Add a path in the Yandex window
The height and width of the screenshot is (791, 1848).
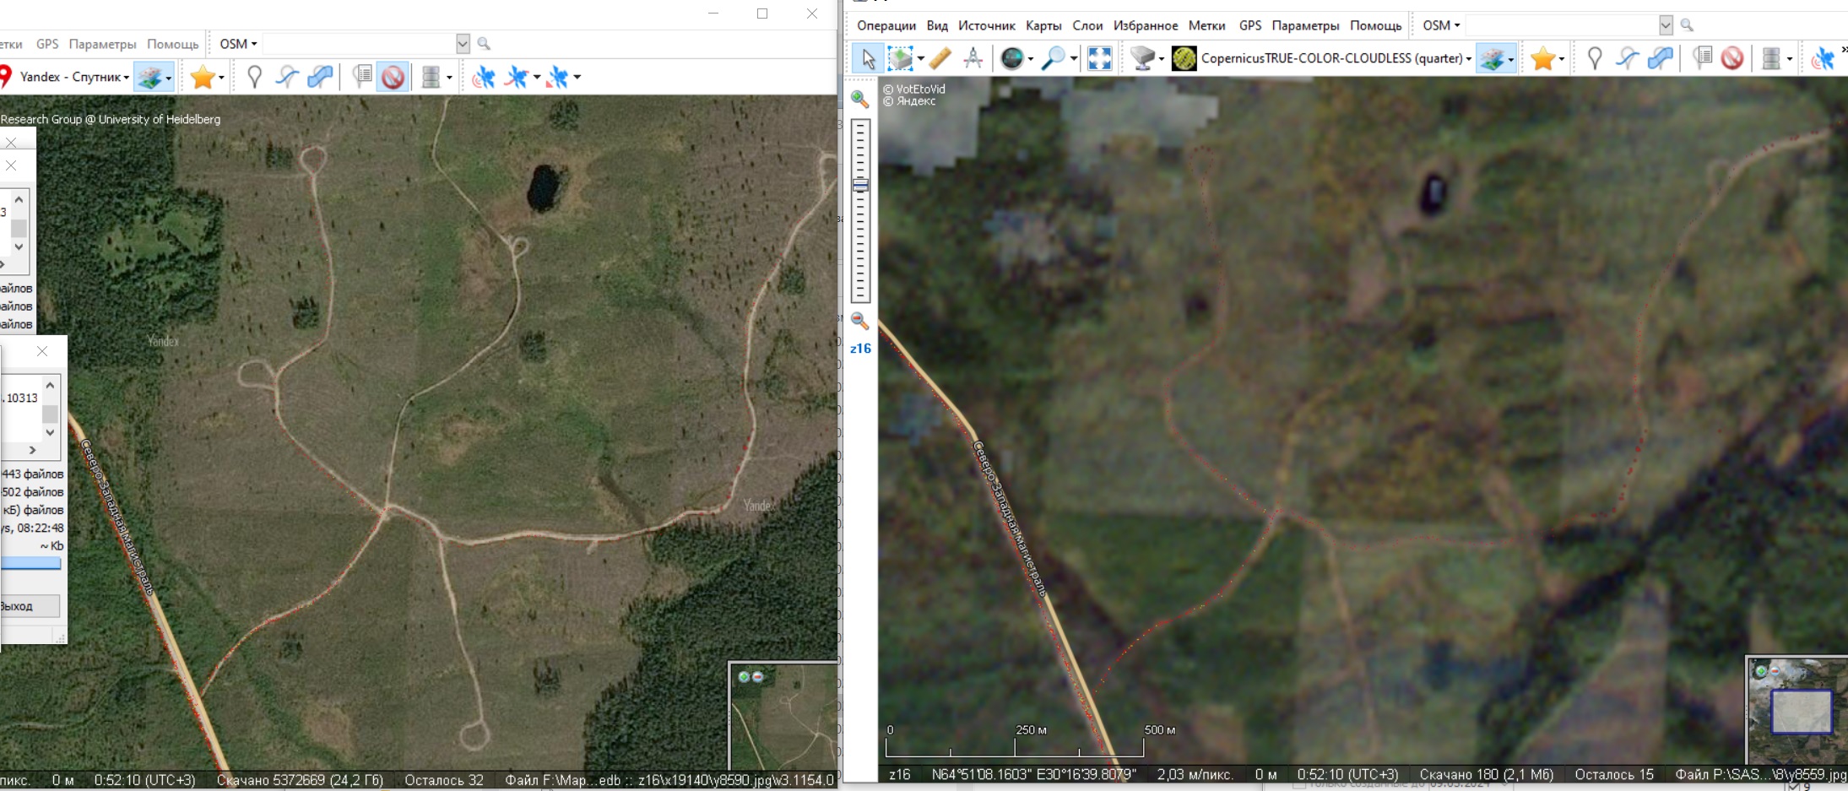[x=287, y=77]
